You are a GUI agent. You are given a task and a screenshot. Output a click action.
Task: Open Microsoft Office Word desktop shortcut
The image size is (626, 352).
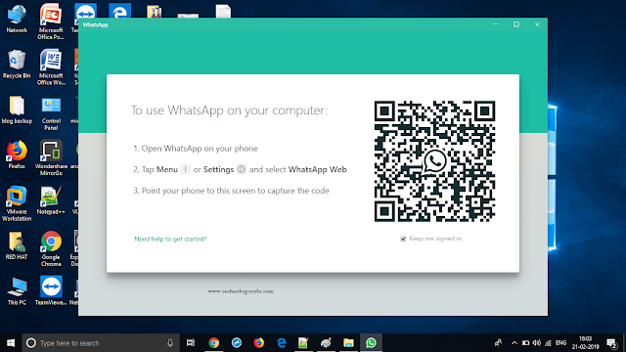click(51, 66)
